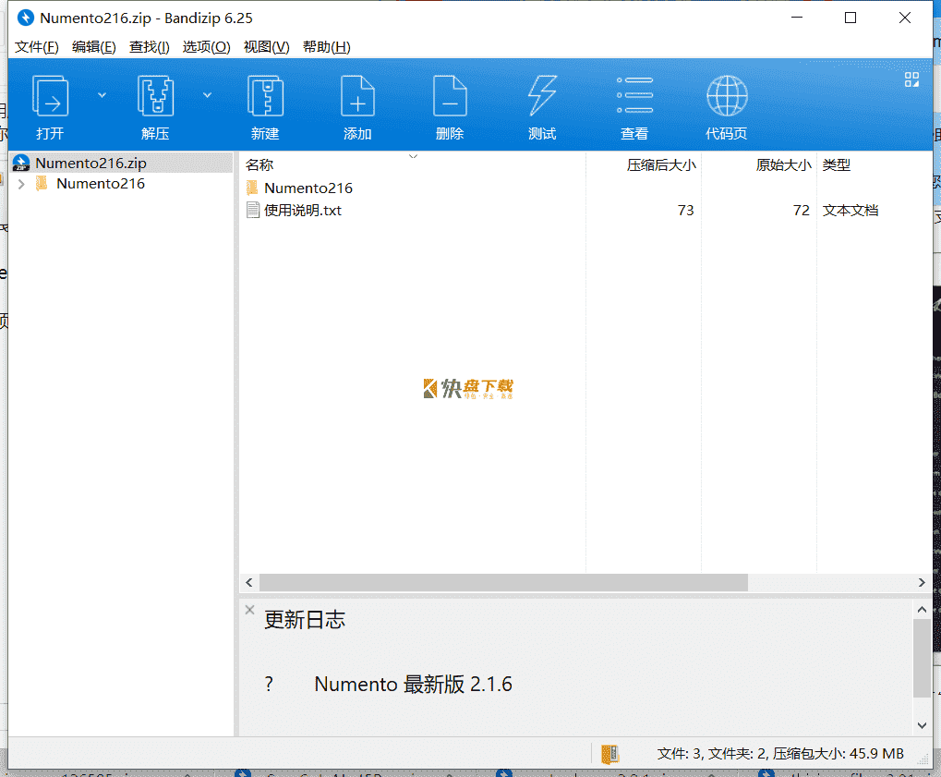Open the 文件(F) menu
The height and width of the screenshot is (777, 941).
[x=37, y=47]
